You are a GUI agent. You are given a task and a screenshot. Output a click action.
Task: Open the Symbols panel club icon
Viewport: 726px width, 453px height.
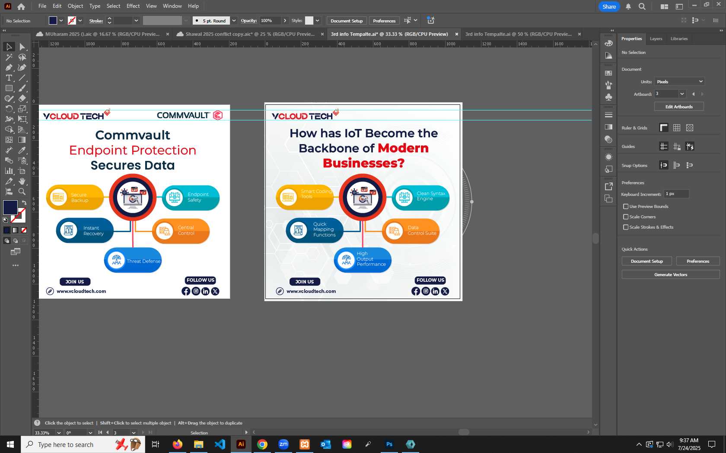click(x=608, y=98)
